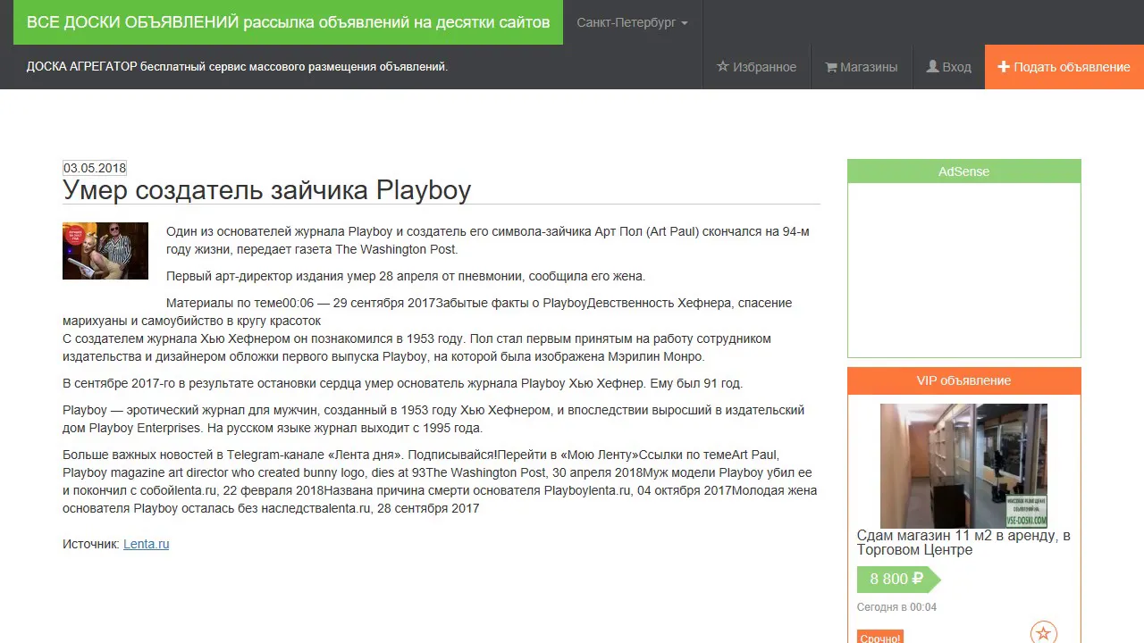Click the star icon beside Избранное
Viewport: 1144px width, 643px height.
tap(723, 67)
